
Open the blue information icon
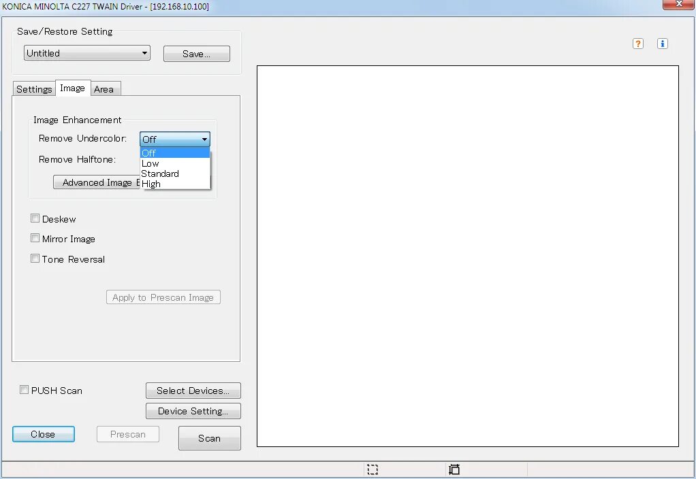tap(662, 44)
